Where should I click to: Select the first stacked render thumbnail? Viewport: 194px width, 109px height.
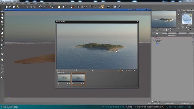64,78
